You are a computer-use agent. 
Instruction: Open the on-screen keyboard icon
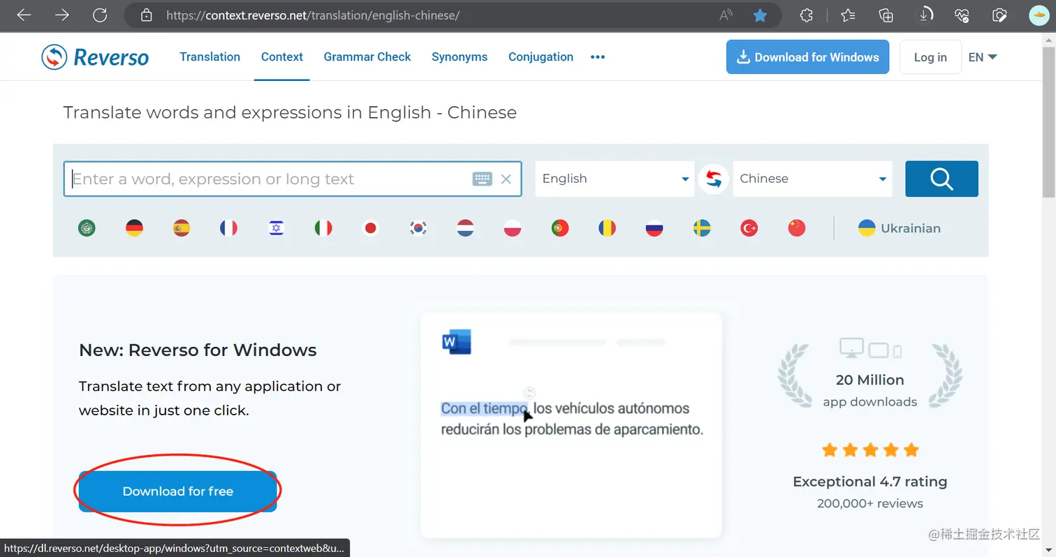[482, 179]
